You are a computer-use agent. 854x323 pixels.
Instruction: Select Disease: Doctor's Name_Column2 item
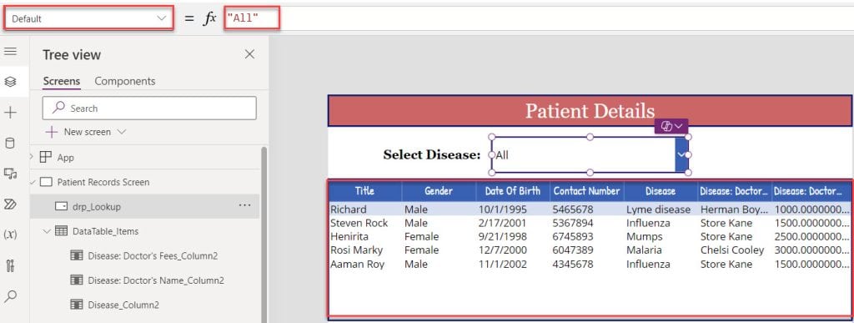[156, 280]
